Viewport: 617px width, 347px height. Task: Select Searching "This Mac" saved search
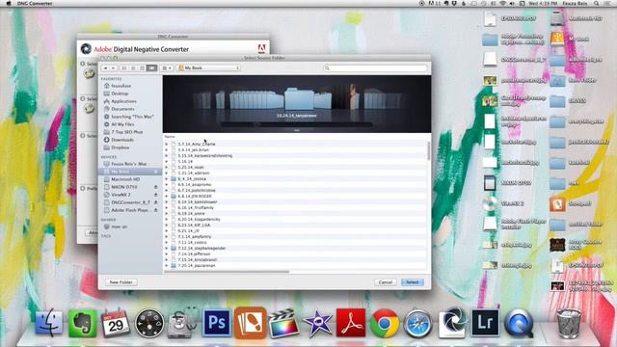[x=131, y=117]
